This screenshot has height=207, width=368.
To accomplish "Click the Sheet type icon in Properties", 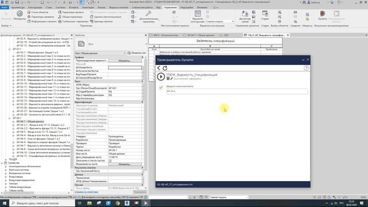I will pos(81,44).
